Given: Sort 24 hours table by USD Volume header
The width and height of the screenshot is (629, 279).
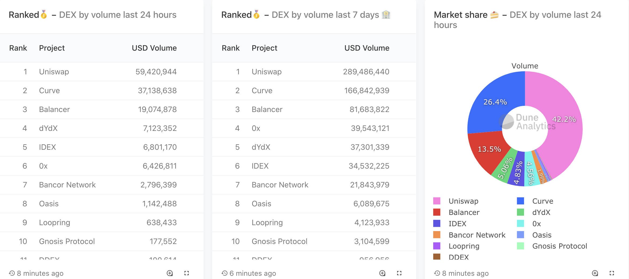Looking at the screenshot, I should click(x=154, y=48).
